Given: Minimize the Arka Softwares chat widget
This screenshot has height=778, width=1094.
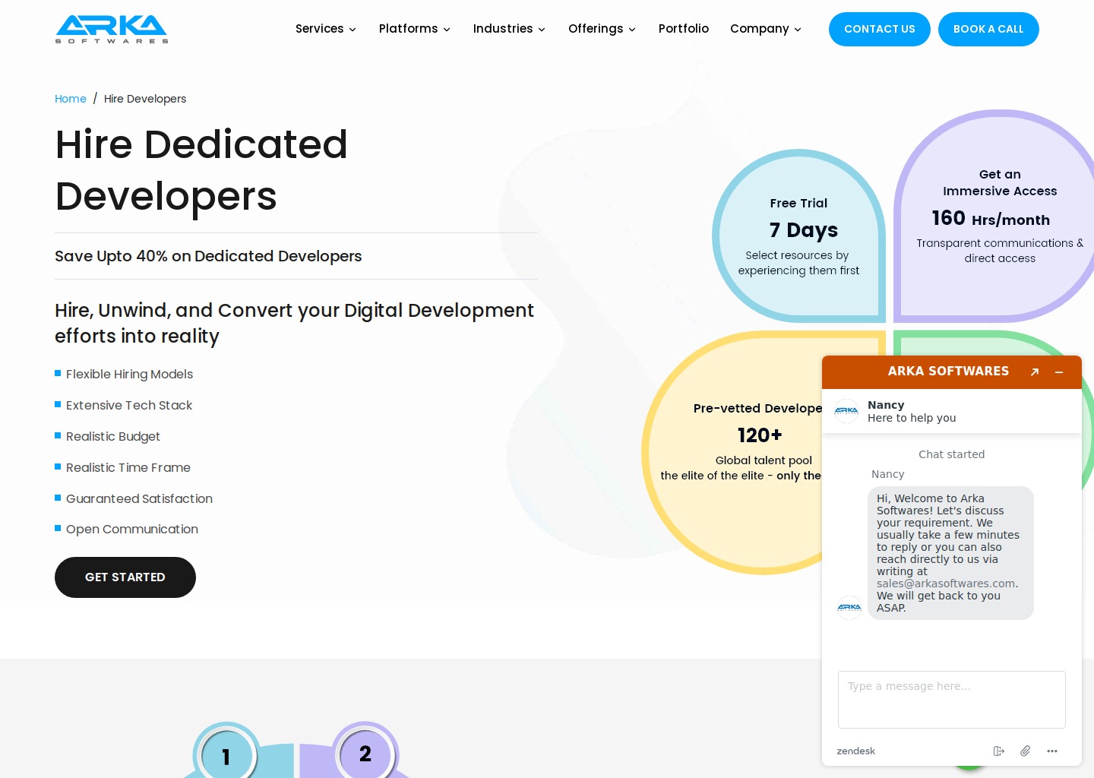Looking at the screenshot, I should 1059,372.
